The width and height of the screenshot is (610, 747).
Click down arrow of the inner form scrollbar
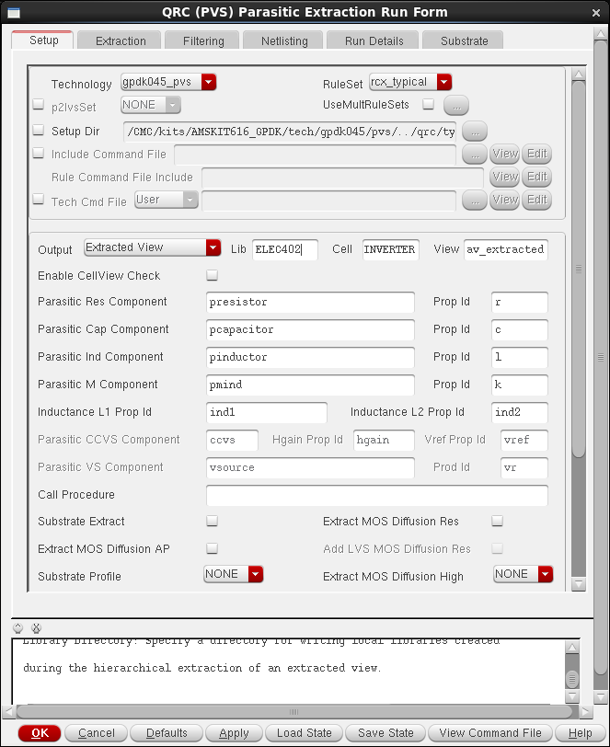point(579,584)
